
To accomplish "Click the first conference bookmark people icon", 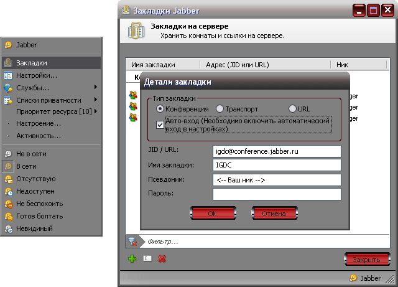I will 133,95.
